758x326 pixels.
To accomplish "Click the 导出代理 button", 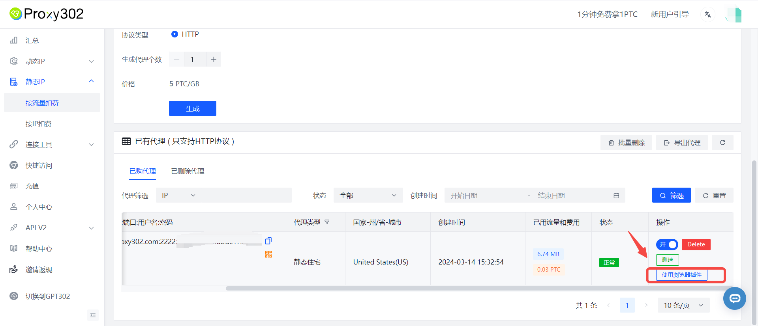I will 682,142.
